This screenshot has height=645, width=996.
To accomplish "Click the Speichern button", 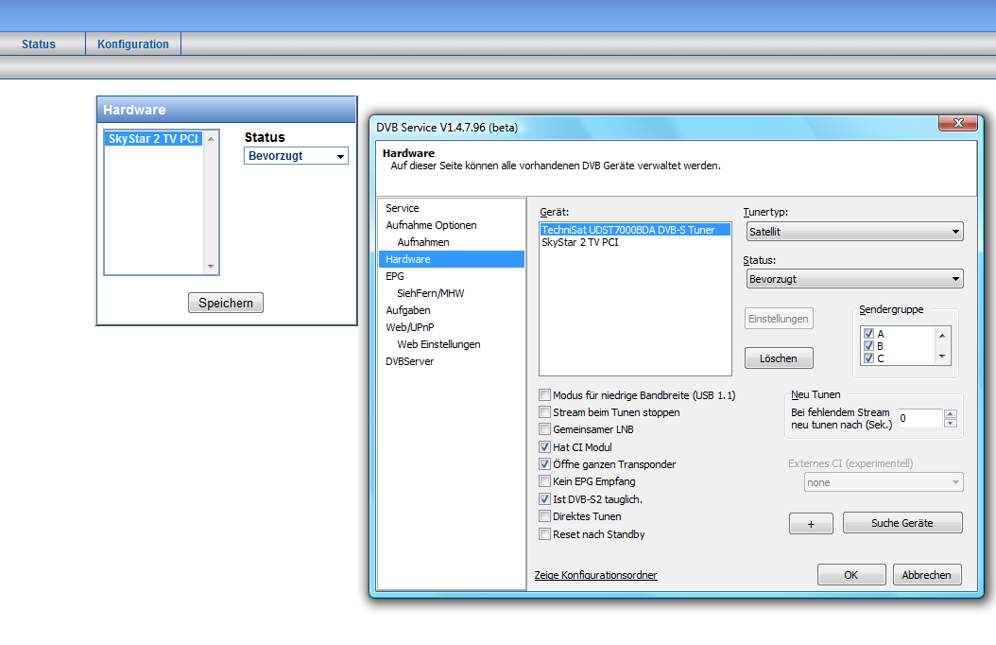I will [226, 304].
